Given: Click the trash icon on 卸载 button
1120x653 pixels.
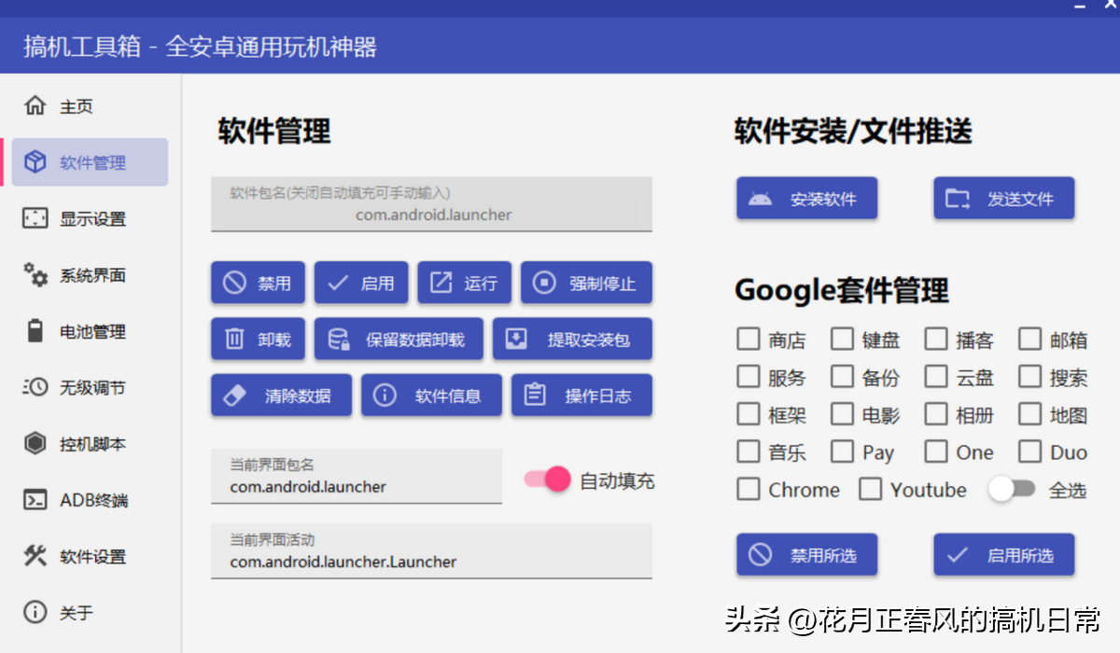Looking at the screenshot, I should click(235, 340).
